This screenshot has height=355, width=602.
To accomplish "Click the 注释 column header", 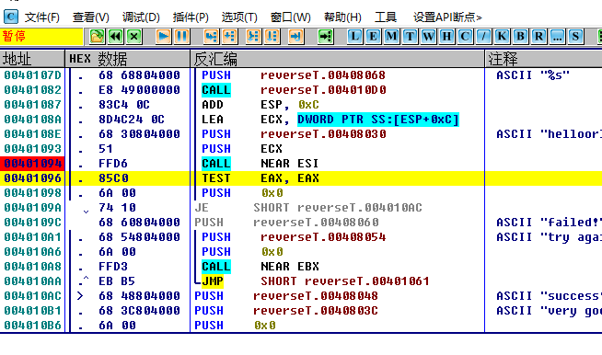I will 544,59.
